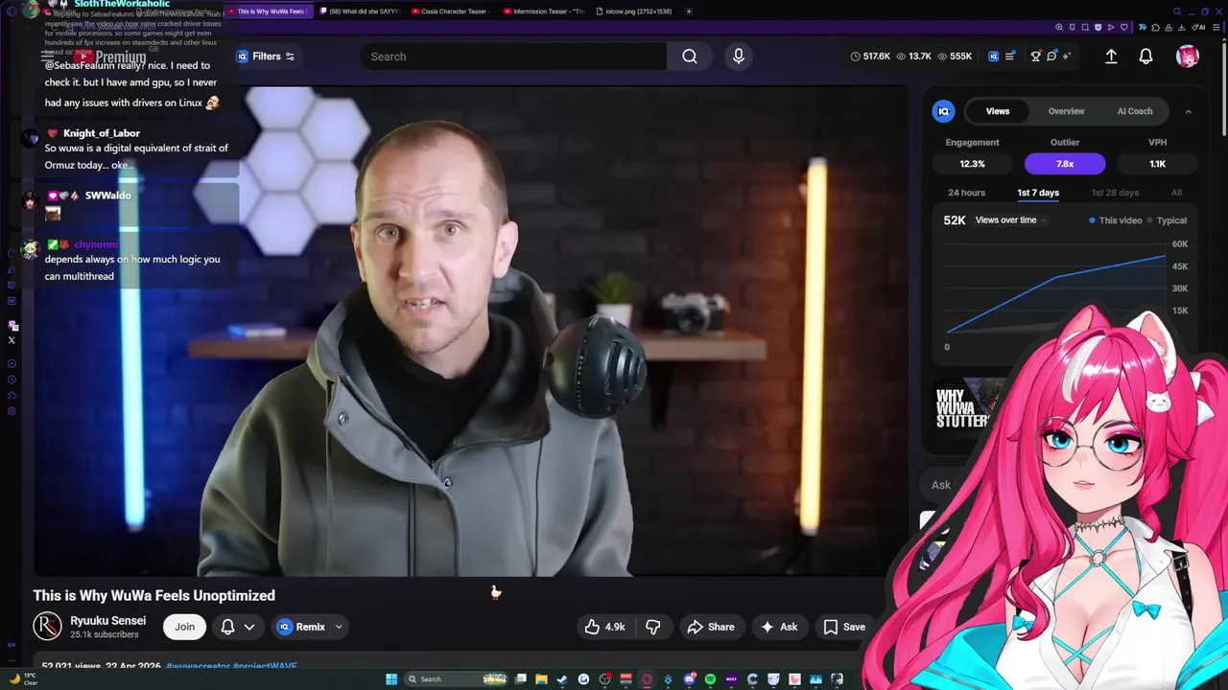1228x690 pixels.
Task: Click the YouTube search magnifier button
Action: pyautogui.click(x=690, y=57)
